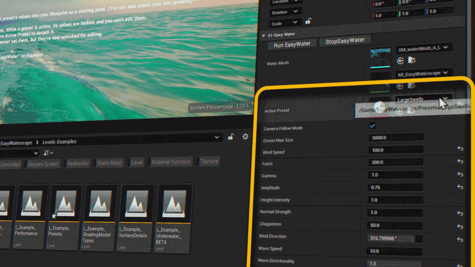475x267 pixels.
Task: Click Levels-Examples breadcrumb folder
Action: [59, 142]
